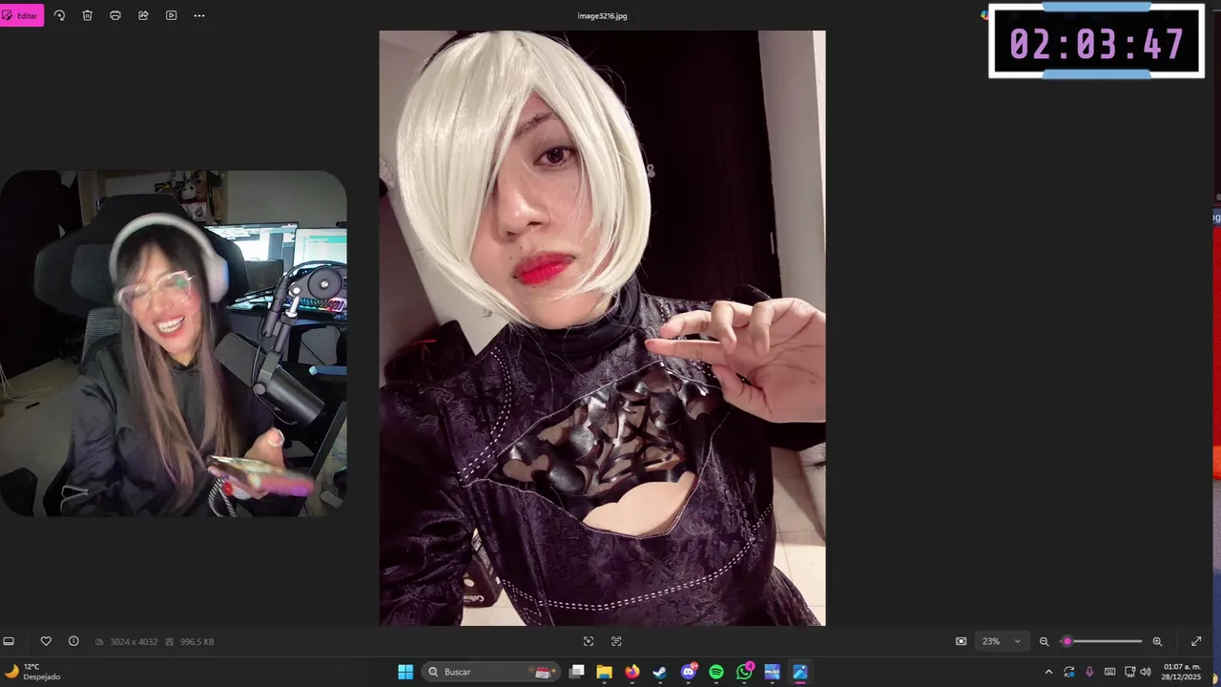
Task: Open the volume speaker tray icon
Action: 1146,672
